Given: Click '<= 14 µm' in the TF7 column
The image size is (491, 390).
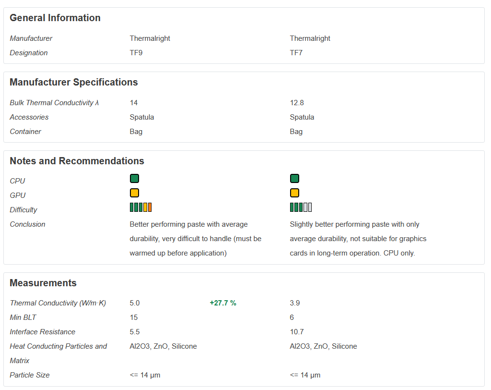Looking at the screenshot, I should [305, 375].
